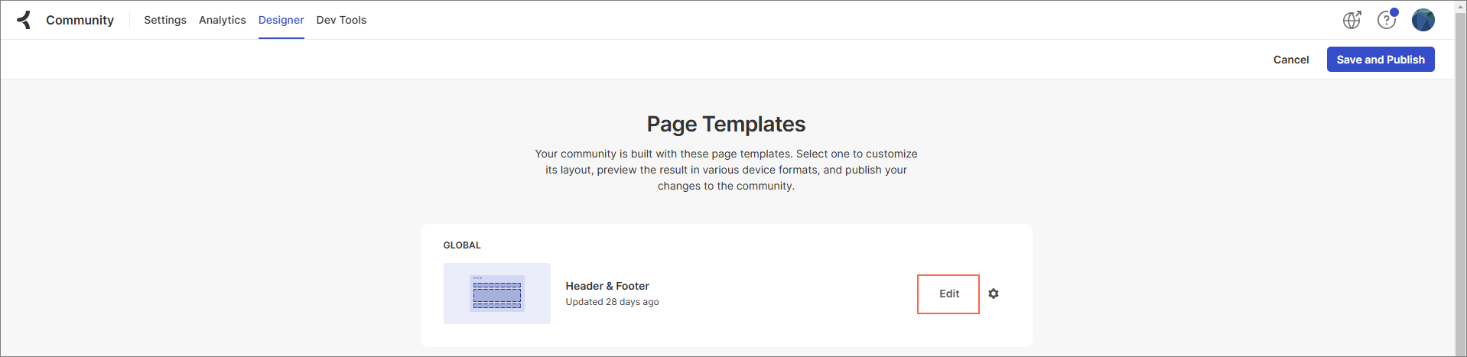Cancel the template changes
This screenshot has height=357, width=1467.
[1291, 60]
